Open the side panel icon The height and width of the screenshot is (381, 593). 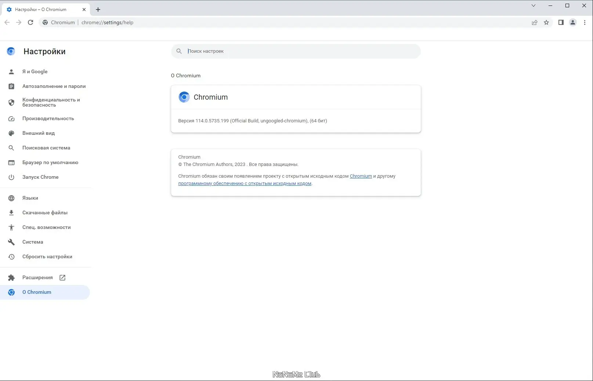(x=561, y=22)
